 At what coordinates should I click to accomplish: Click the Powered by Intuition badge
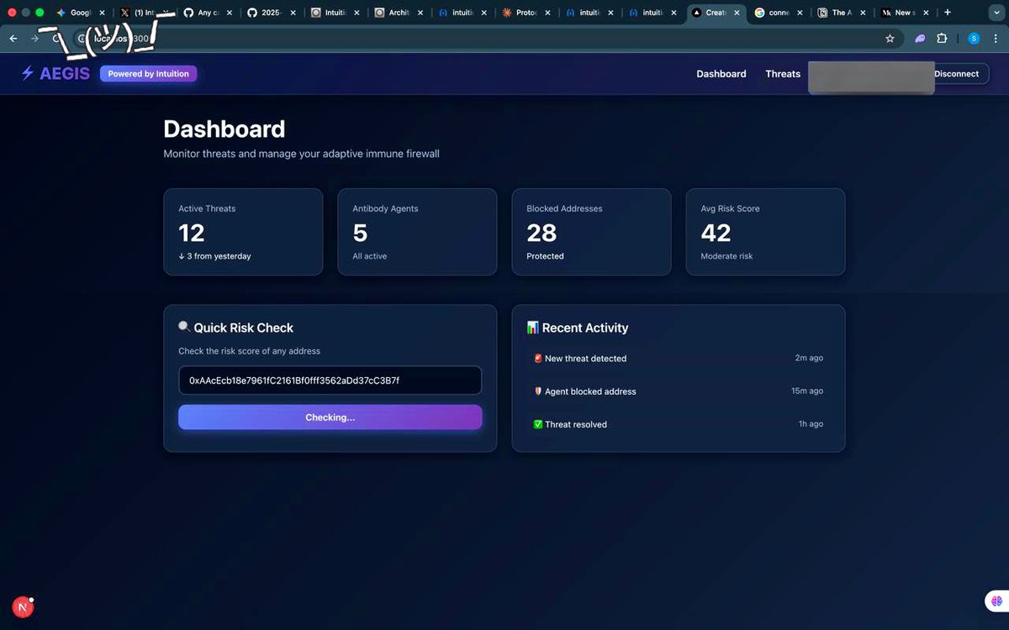pos(149,74)
